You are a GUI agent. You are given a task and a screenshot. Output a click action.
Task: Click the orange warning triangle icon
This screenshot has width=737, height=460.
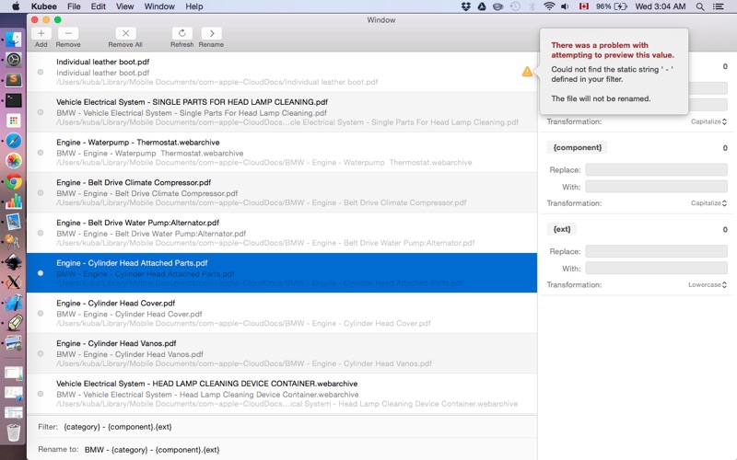pyautogui.click(x=527, y=72)
